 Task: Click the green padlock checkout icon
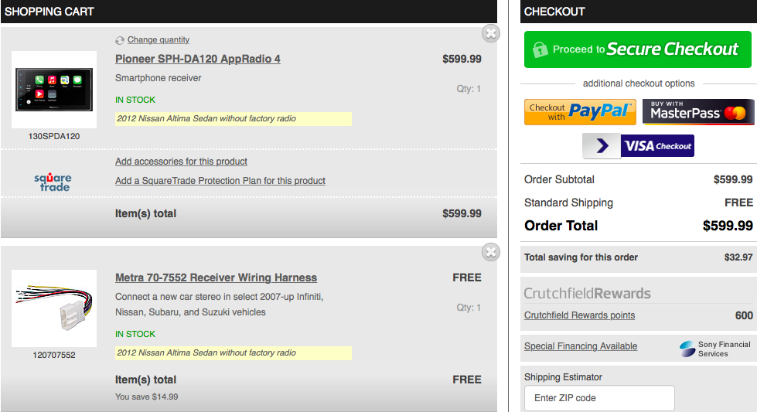(540, 49)
